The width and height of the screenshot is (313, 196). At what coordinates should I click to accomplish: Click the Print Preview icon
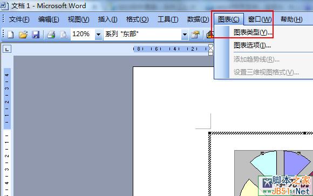point(64,35)
